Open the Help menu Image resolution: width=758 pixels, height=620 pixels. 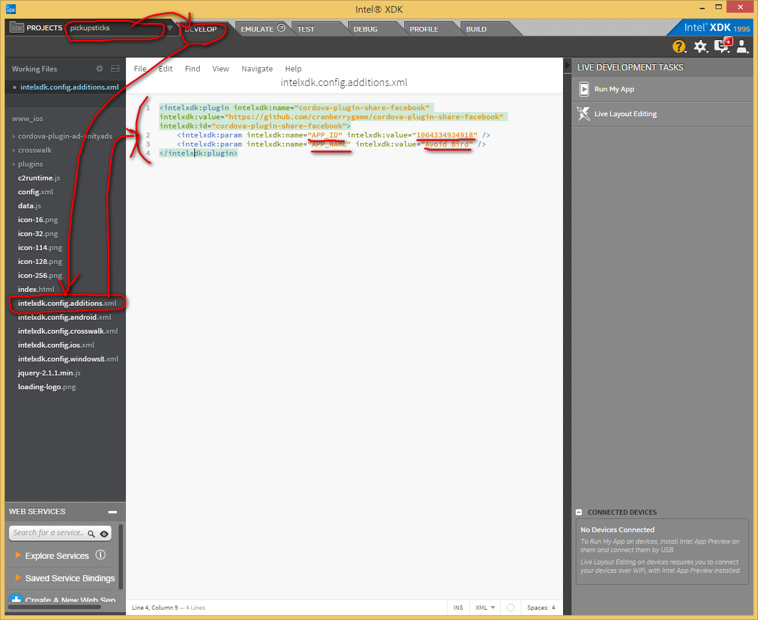(x=293, y=68)
